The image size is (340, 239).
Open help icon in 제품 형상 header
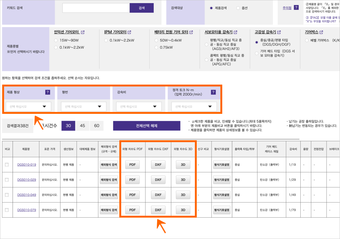pos(48,92)
